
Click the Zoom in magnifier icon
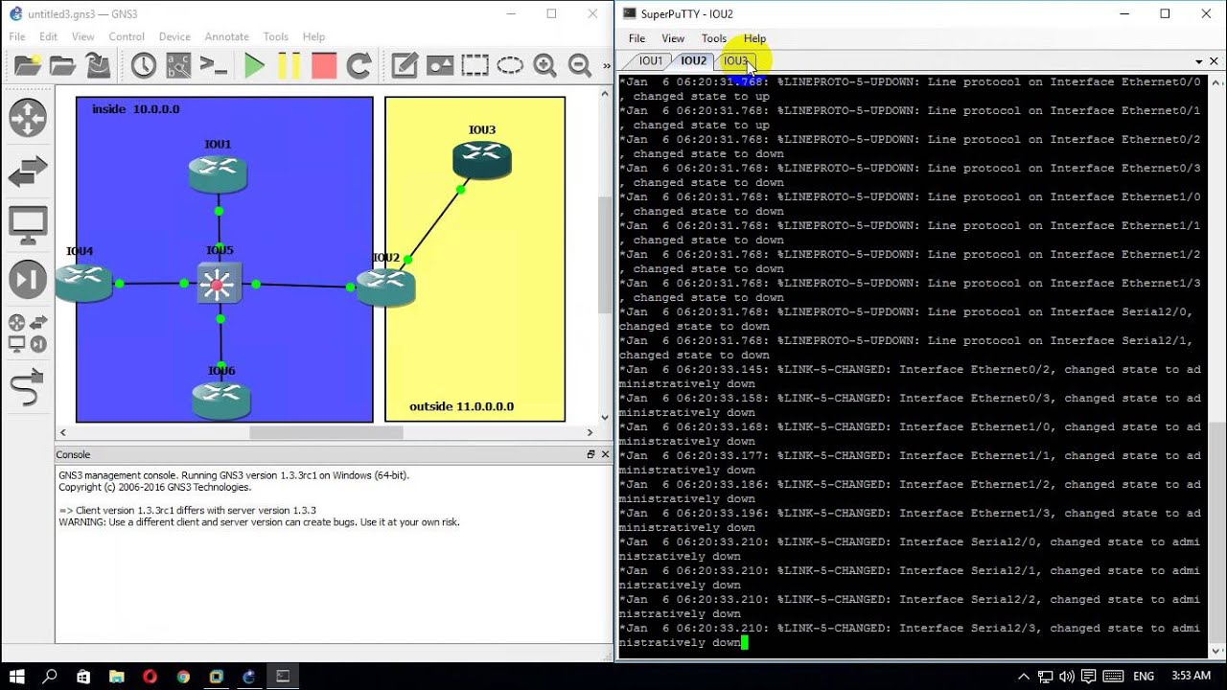[x=544, y=65]
